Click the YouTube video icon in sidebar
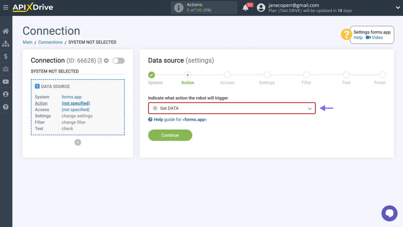This screenshot has width=403, height=227. pos(6,82)
